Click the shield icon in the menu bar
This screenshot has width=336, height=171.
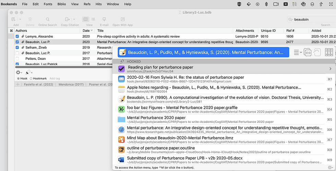point(239,4)
